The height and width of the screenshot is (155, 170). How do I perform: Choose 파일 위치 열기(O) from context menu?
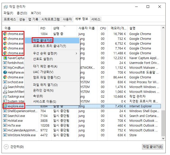click(45, 85)
